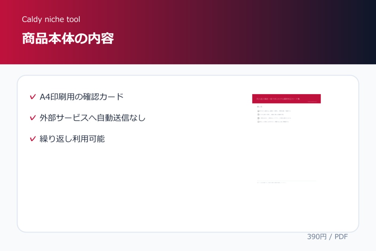Click the price label 390円 / PDF
Image resolution: width=376 pixels, height=251 pixels.
click(x=327, y=237)
